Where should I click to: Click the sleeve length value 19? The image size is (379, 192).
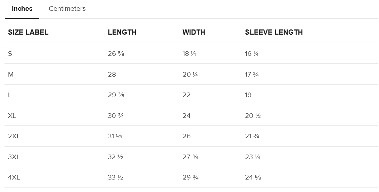click(248, 95)
